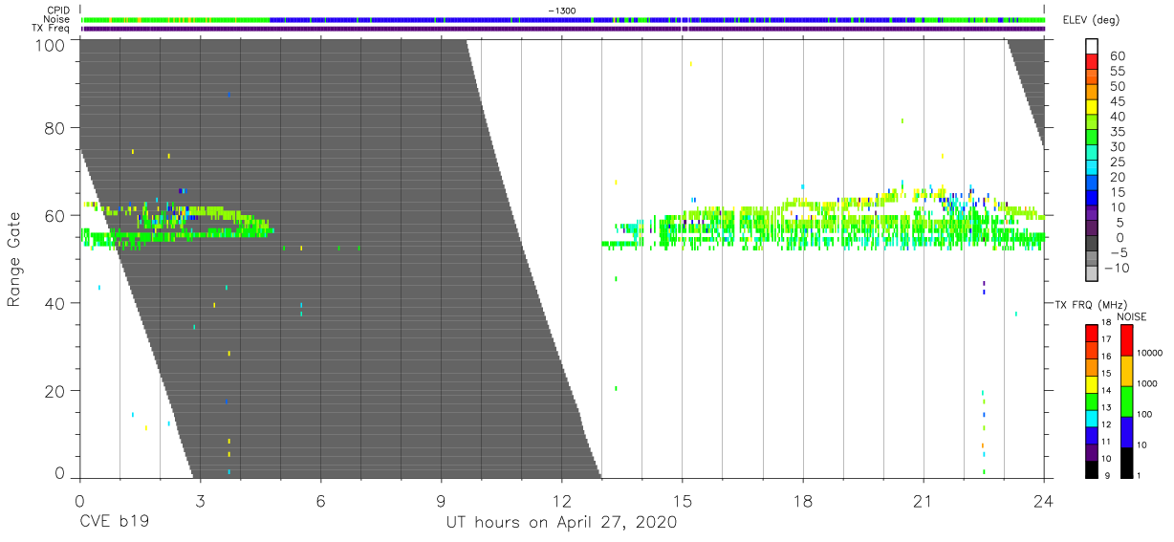Click the '40' tick on Range Gate axis
This screenshot has width=1174, height=542.
click(57, 303)
